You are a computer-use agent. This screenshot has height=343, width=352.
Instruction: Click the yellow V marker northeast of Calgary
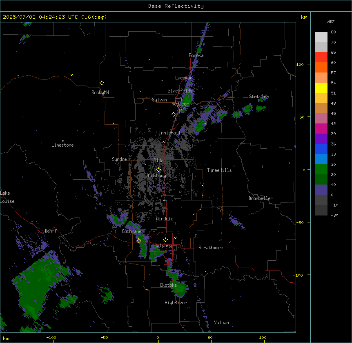point(175,238)
